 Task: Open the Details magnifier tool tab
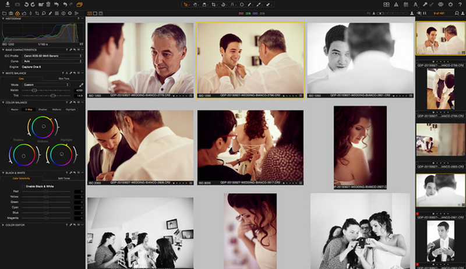pos(44,13)
